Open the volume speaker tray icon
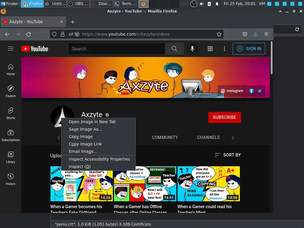Image resolution: width=304 pixels, height=228 pixels. point(202,4)
